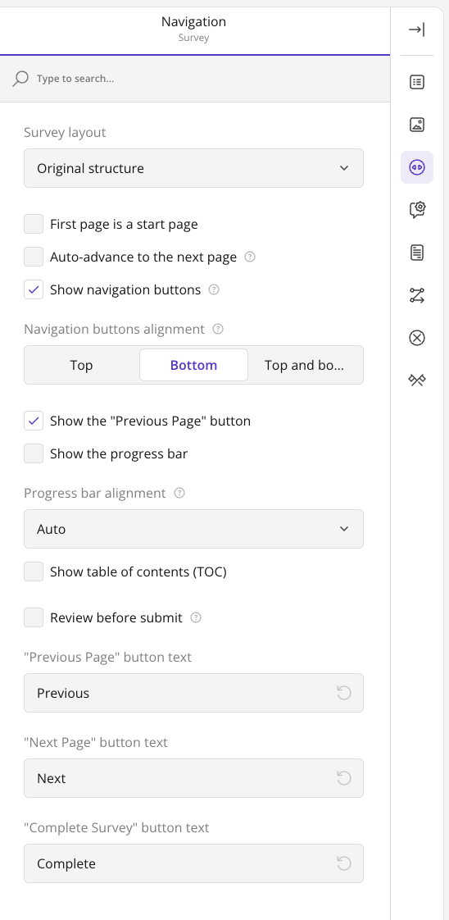Image resolution: width=449 pixels, height=920 pixels.
Task: Open the Logo image category icon
Action: [x=417, y=125]
